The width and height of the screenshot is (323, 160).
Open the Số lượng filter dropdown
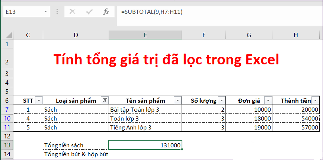[x=221, y=100]
